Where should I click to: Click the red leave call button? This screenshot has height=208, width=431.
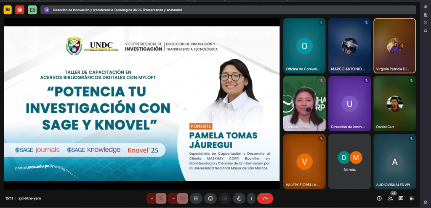tap(265, 198)
